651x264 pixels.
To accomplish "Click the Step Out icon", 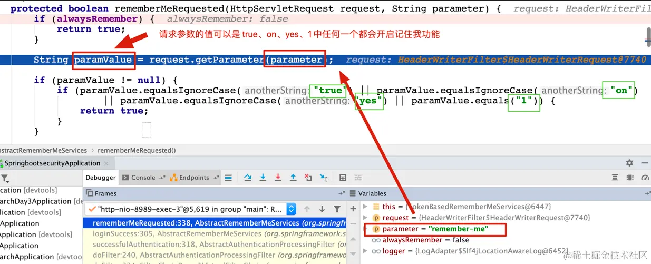I will (x=293, y=178).
